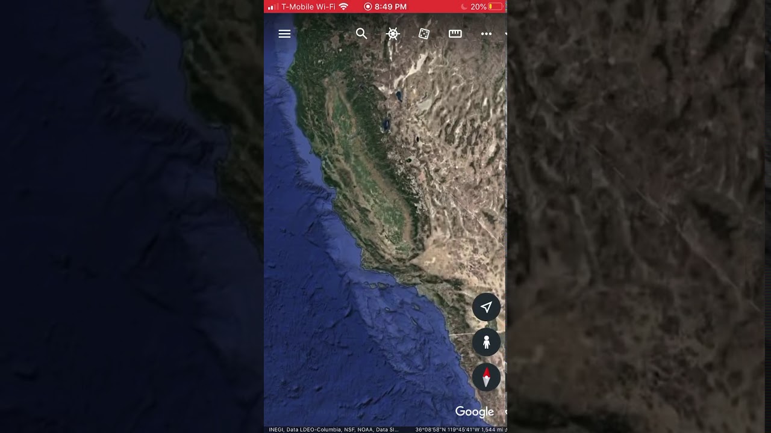
Task: Activate the Pegman Street View button
Action: click(486, 342)
